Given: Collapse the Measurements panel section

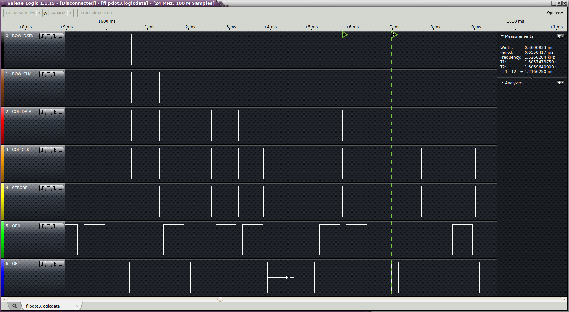Looking at the screenshot, I should (502, 36).
